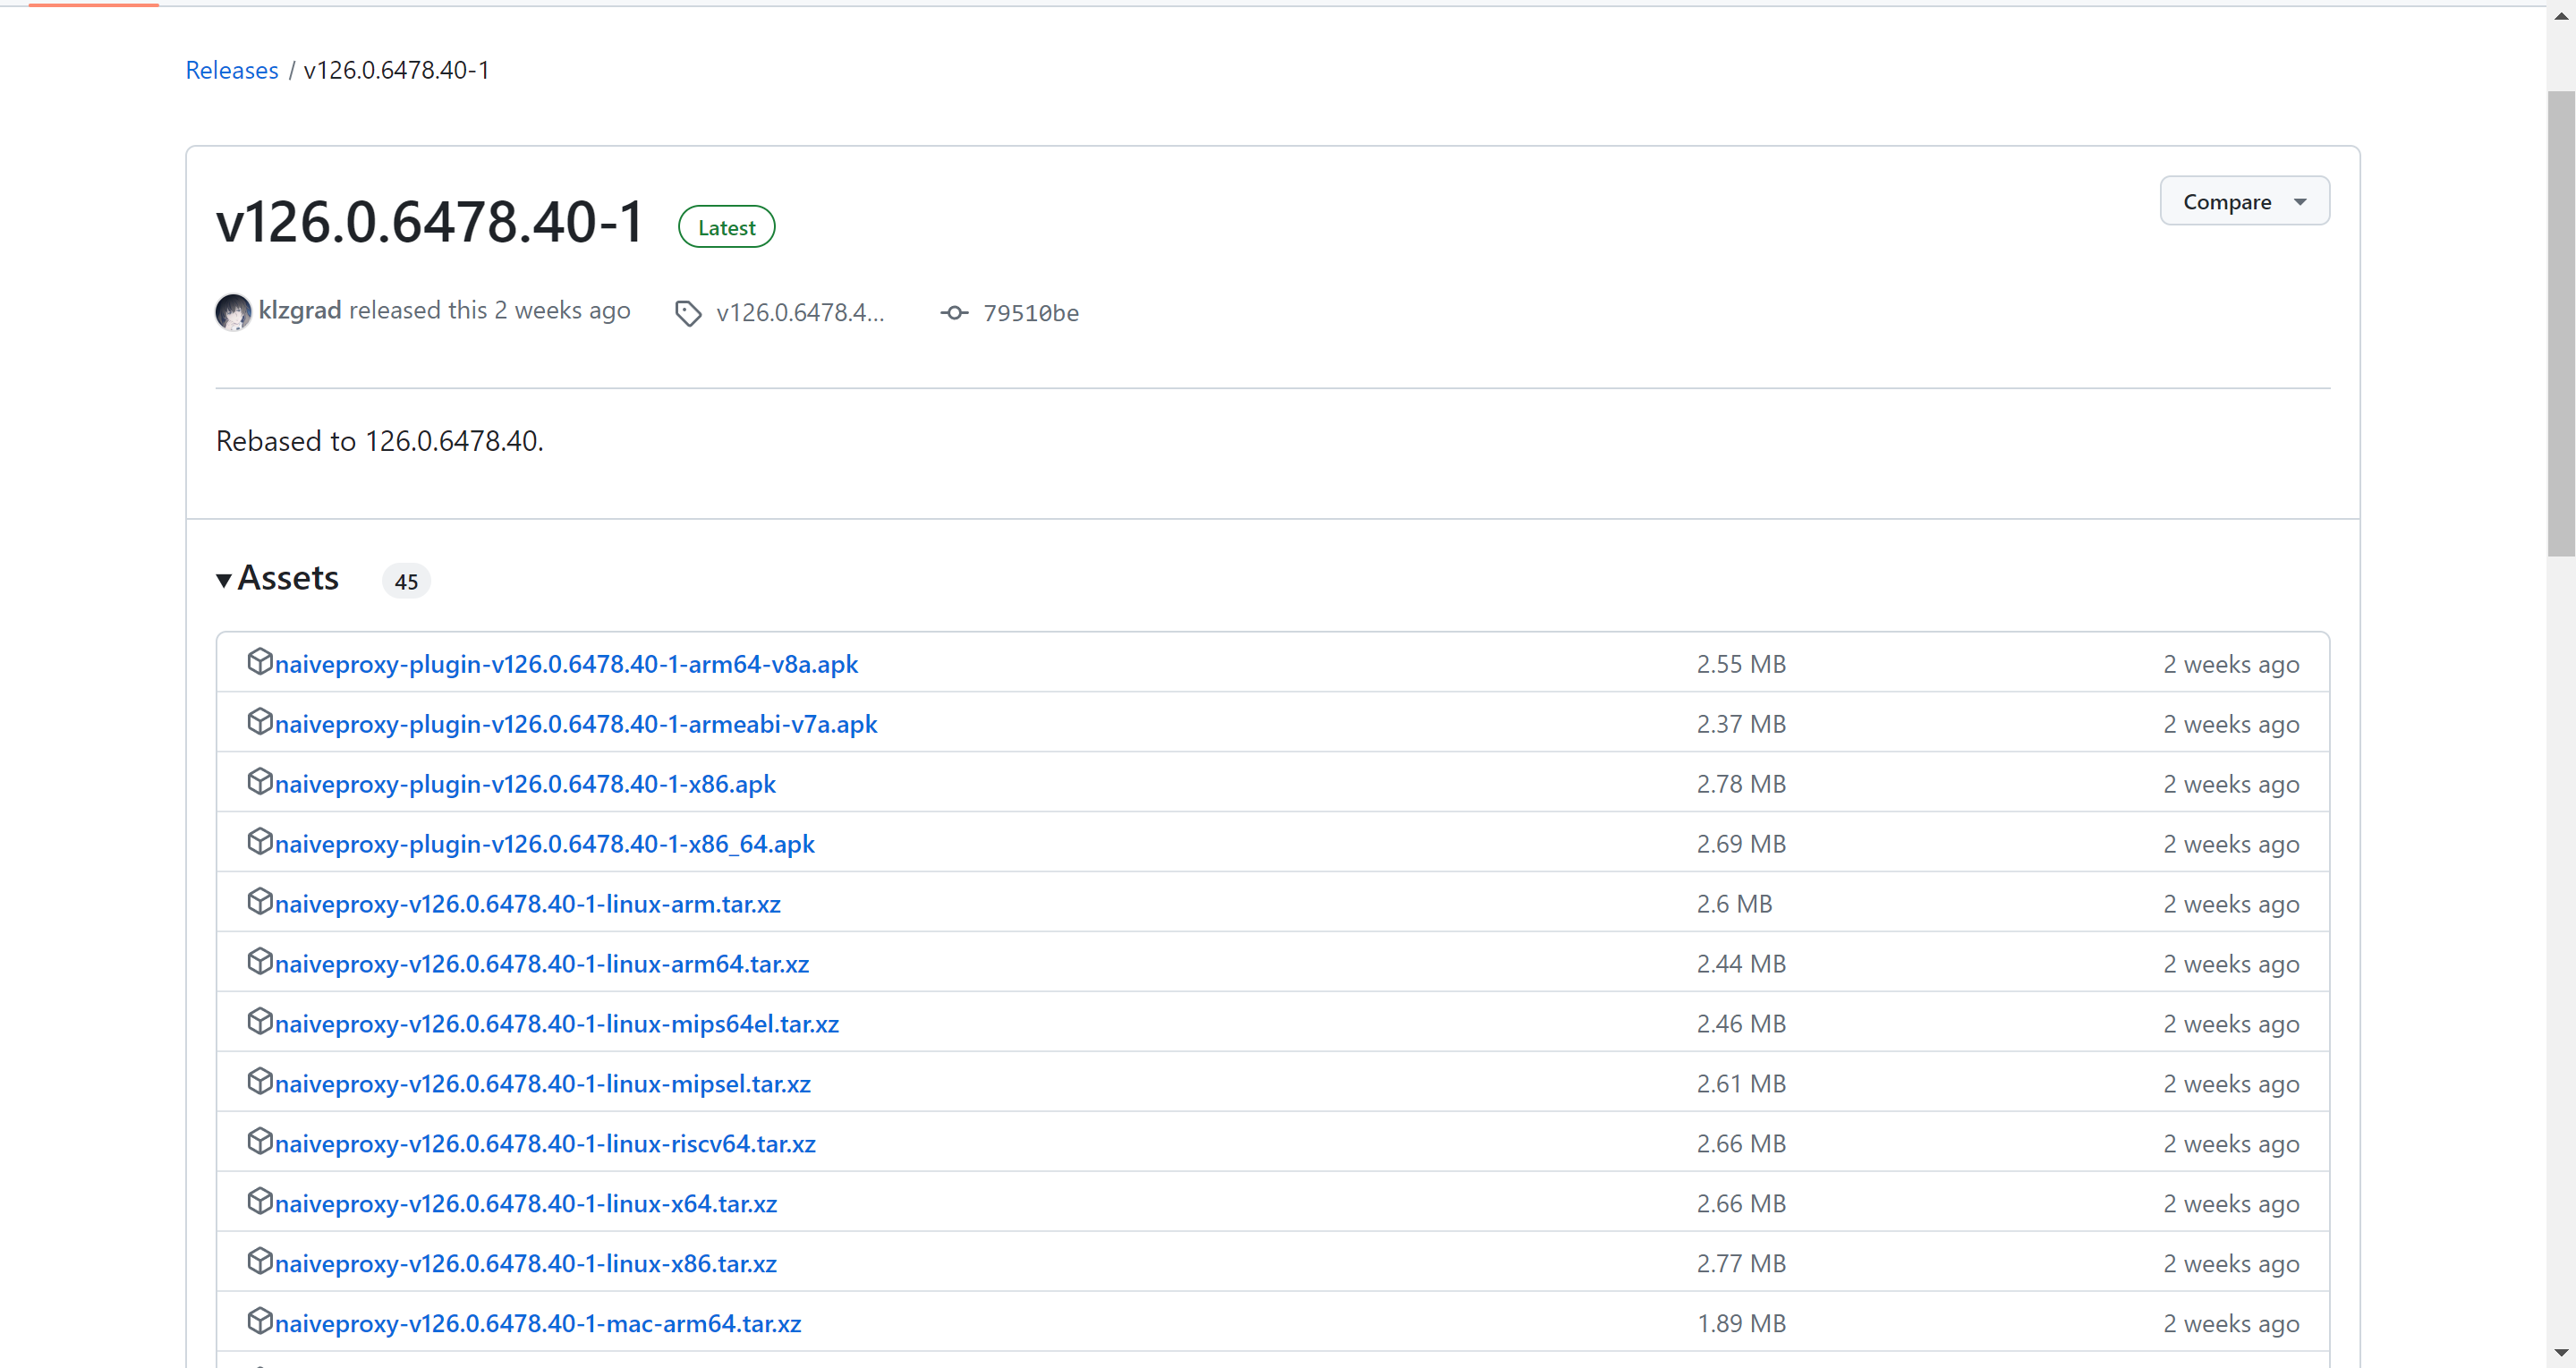Click package icon for mac-arm64.tar.xz asset

point(260,1321)
